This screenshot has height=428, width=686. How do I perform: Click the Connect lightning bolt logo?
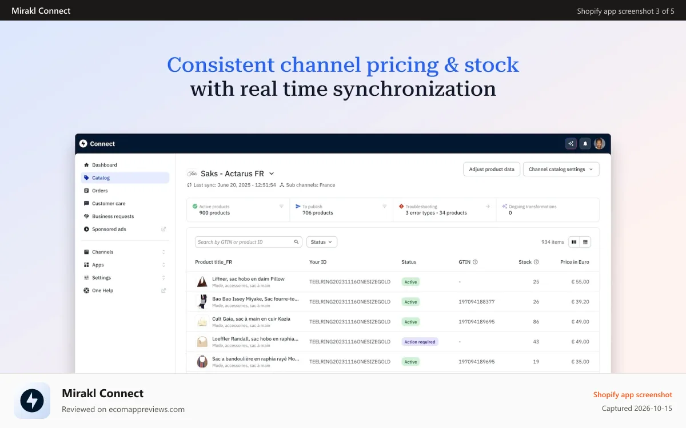pyautogui.click(x=83, y=144)
